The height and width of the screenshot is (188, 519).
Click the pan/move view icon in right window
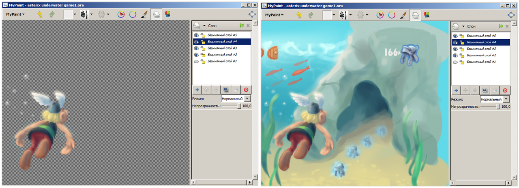[x=511, y=15]
